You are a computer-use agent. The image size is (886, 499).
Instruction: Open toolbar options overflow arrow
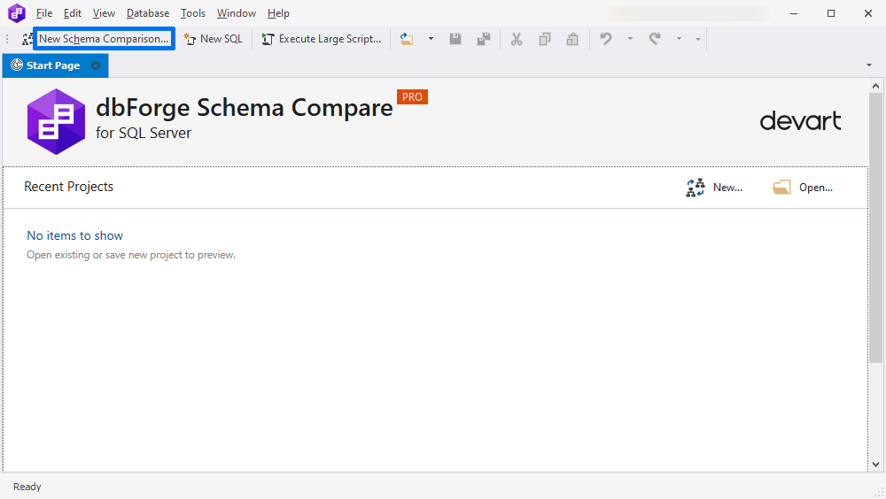click(x=698, y=39)
